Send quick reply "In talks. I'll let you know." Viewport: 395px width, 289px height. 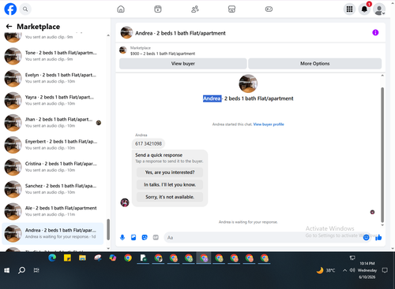tap(170, 184)
